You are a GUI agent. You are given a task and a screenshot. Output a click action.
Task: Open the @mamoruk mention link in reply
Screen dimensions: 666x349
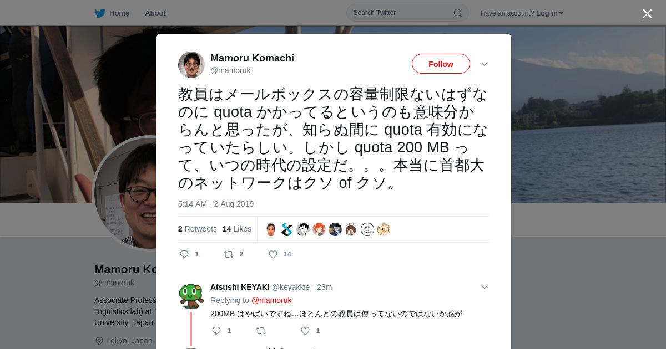[x=271, y=300]
